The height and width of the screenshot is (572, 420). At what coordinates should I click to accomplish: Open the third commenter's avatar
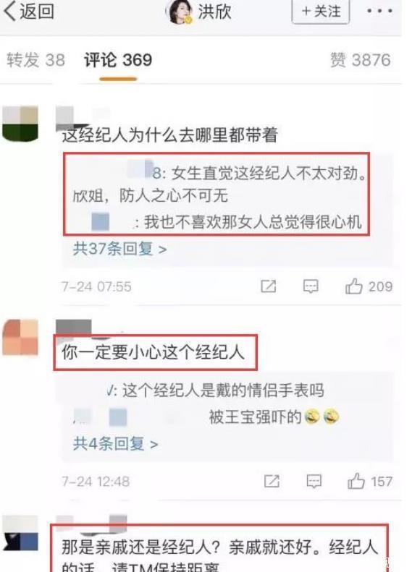coord(20,533)
